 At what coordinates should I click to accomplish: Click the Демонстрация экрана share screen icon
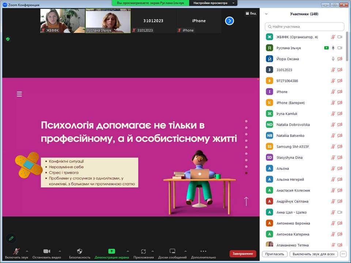click(112, 251)
